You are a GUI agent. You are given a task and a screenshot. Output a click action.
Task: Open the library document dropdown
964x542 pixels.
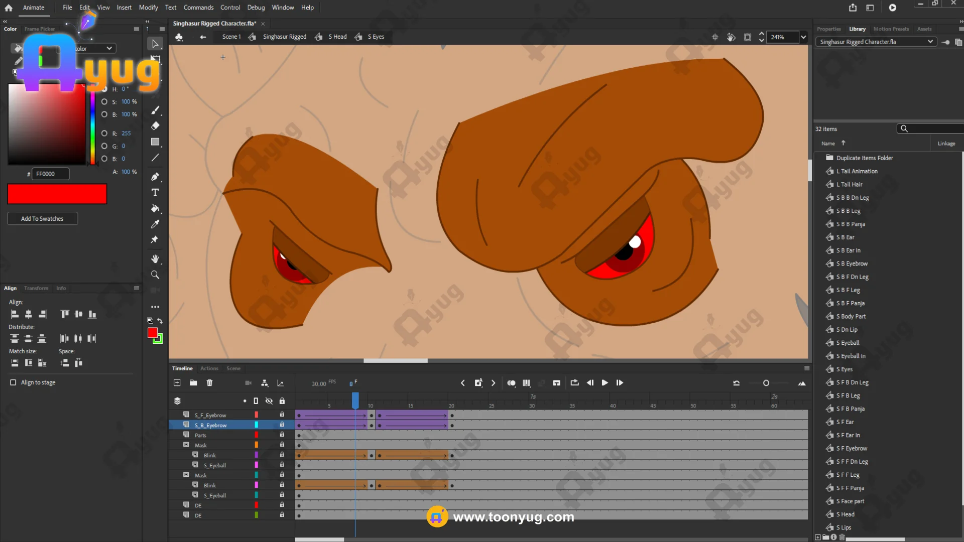pyautogui.click(x=930, y=42)
